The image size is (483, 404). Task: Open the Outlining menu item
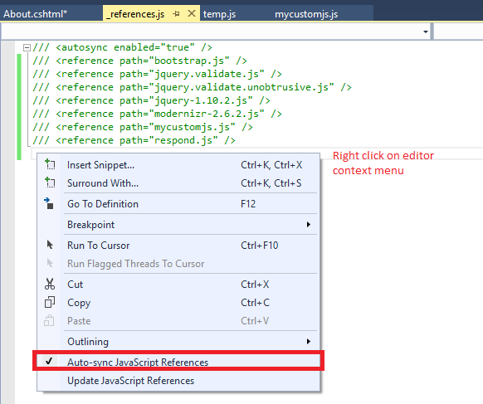(178, 342)
